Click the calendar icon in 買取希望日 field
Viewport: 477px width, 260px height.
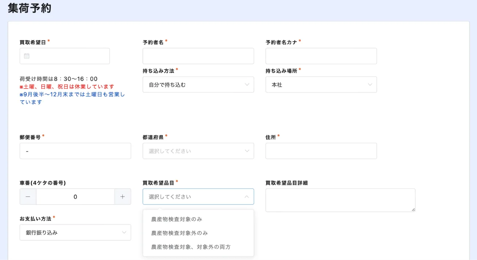26,56
